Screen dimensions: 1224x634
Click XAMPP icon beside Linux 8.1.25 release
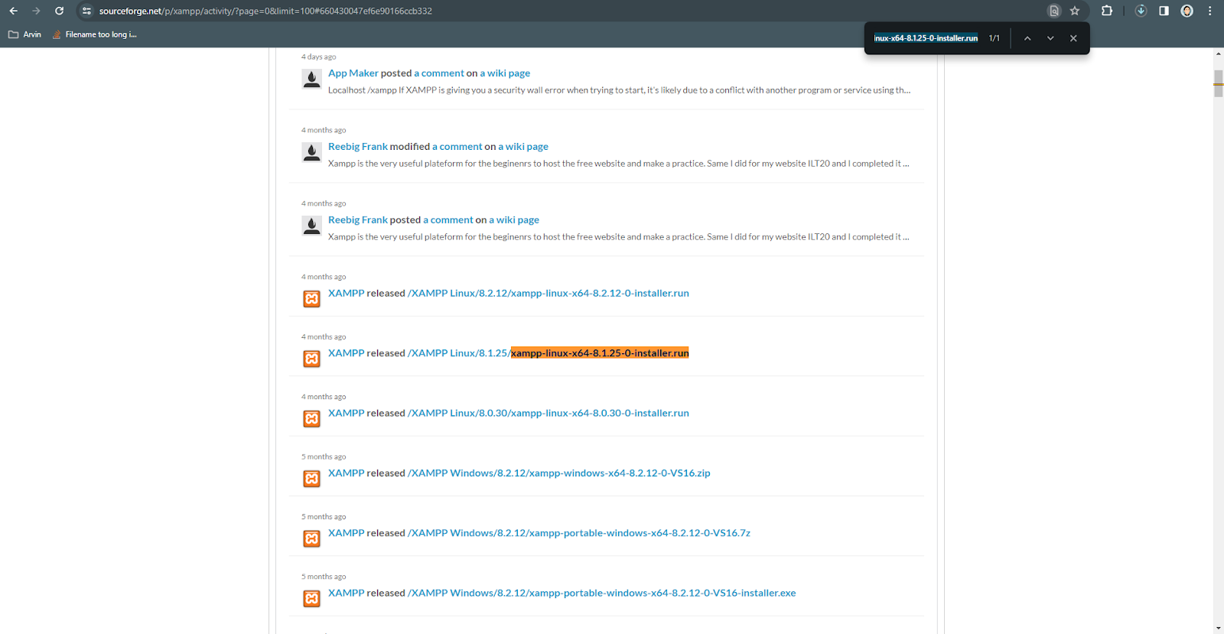click(311, 359)
